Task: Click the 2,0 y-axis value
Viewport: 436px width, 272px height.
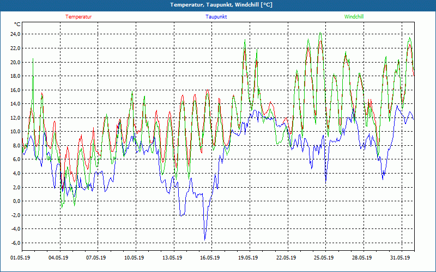Action: 16,187
